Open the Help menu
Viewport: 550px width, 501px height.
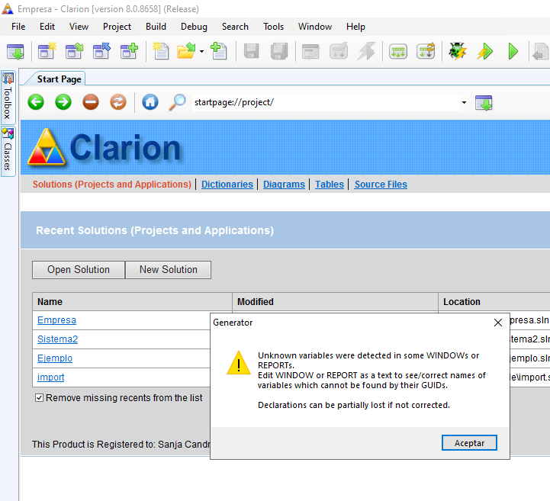tap(355, 27)
